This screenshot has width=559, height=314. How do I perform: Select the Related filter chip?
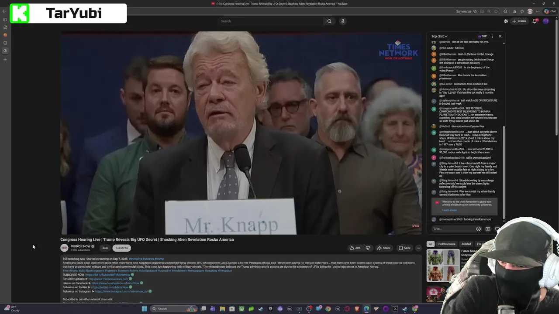[466, 244]
